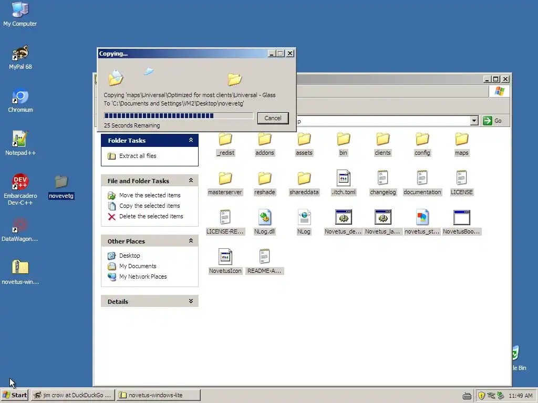
Task: Click the keyboard tray icon
Action: [x=467, y=396]
